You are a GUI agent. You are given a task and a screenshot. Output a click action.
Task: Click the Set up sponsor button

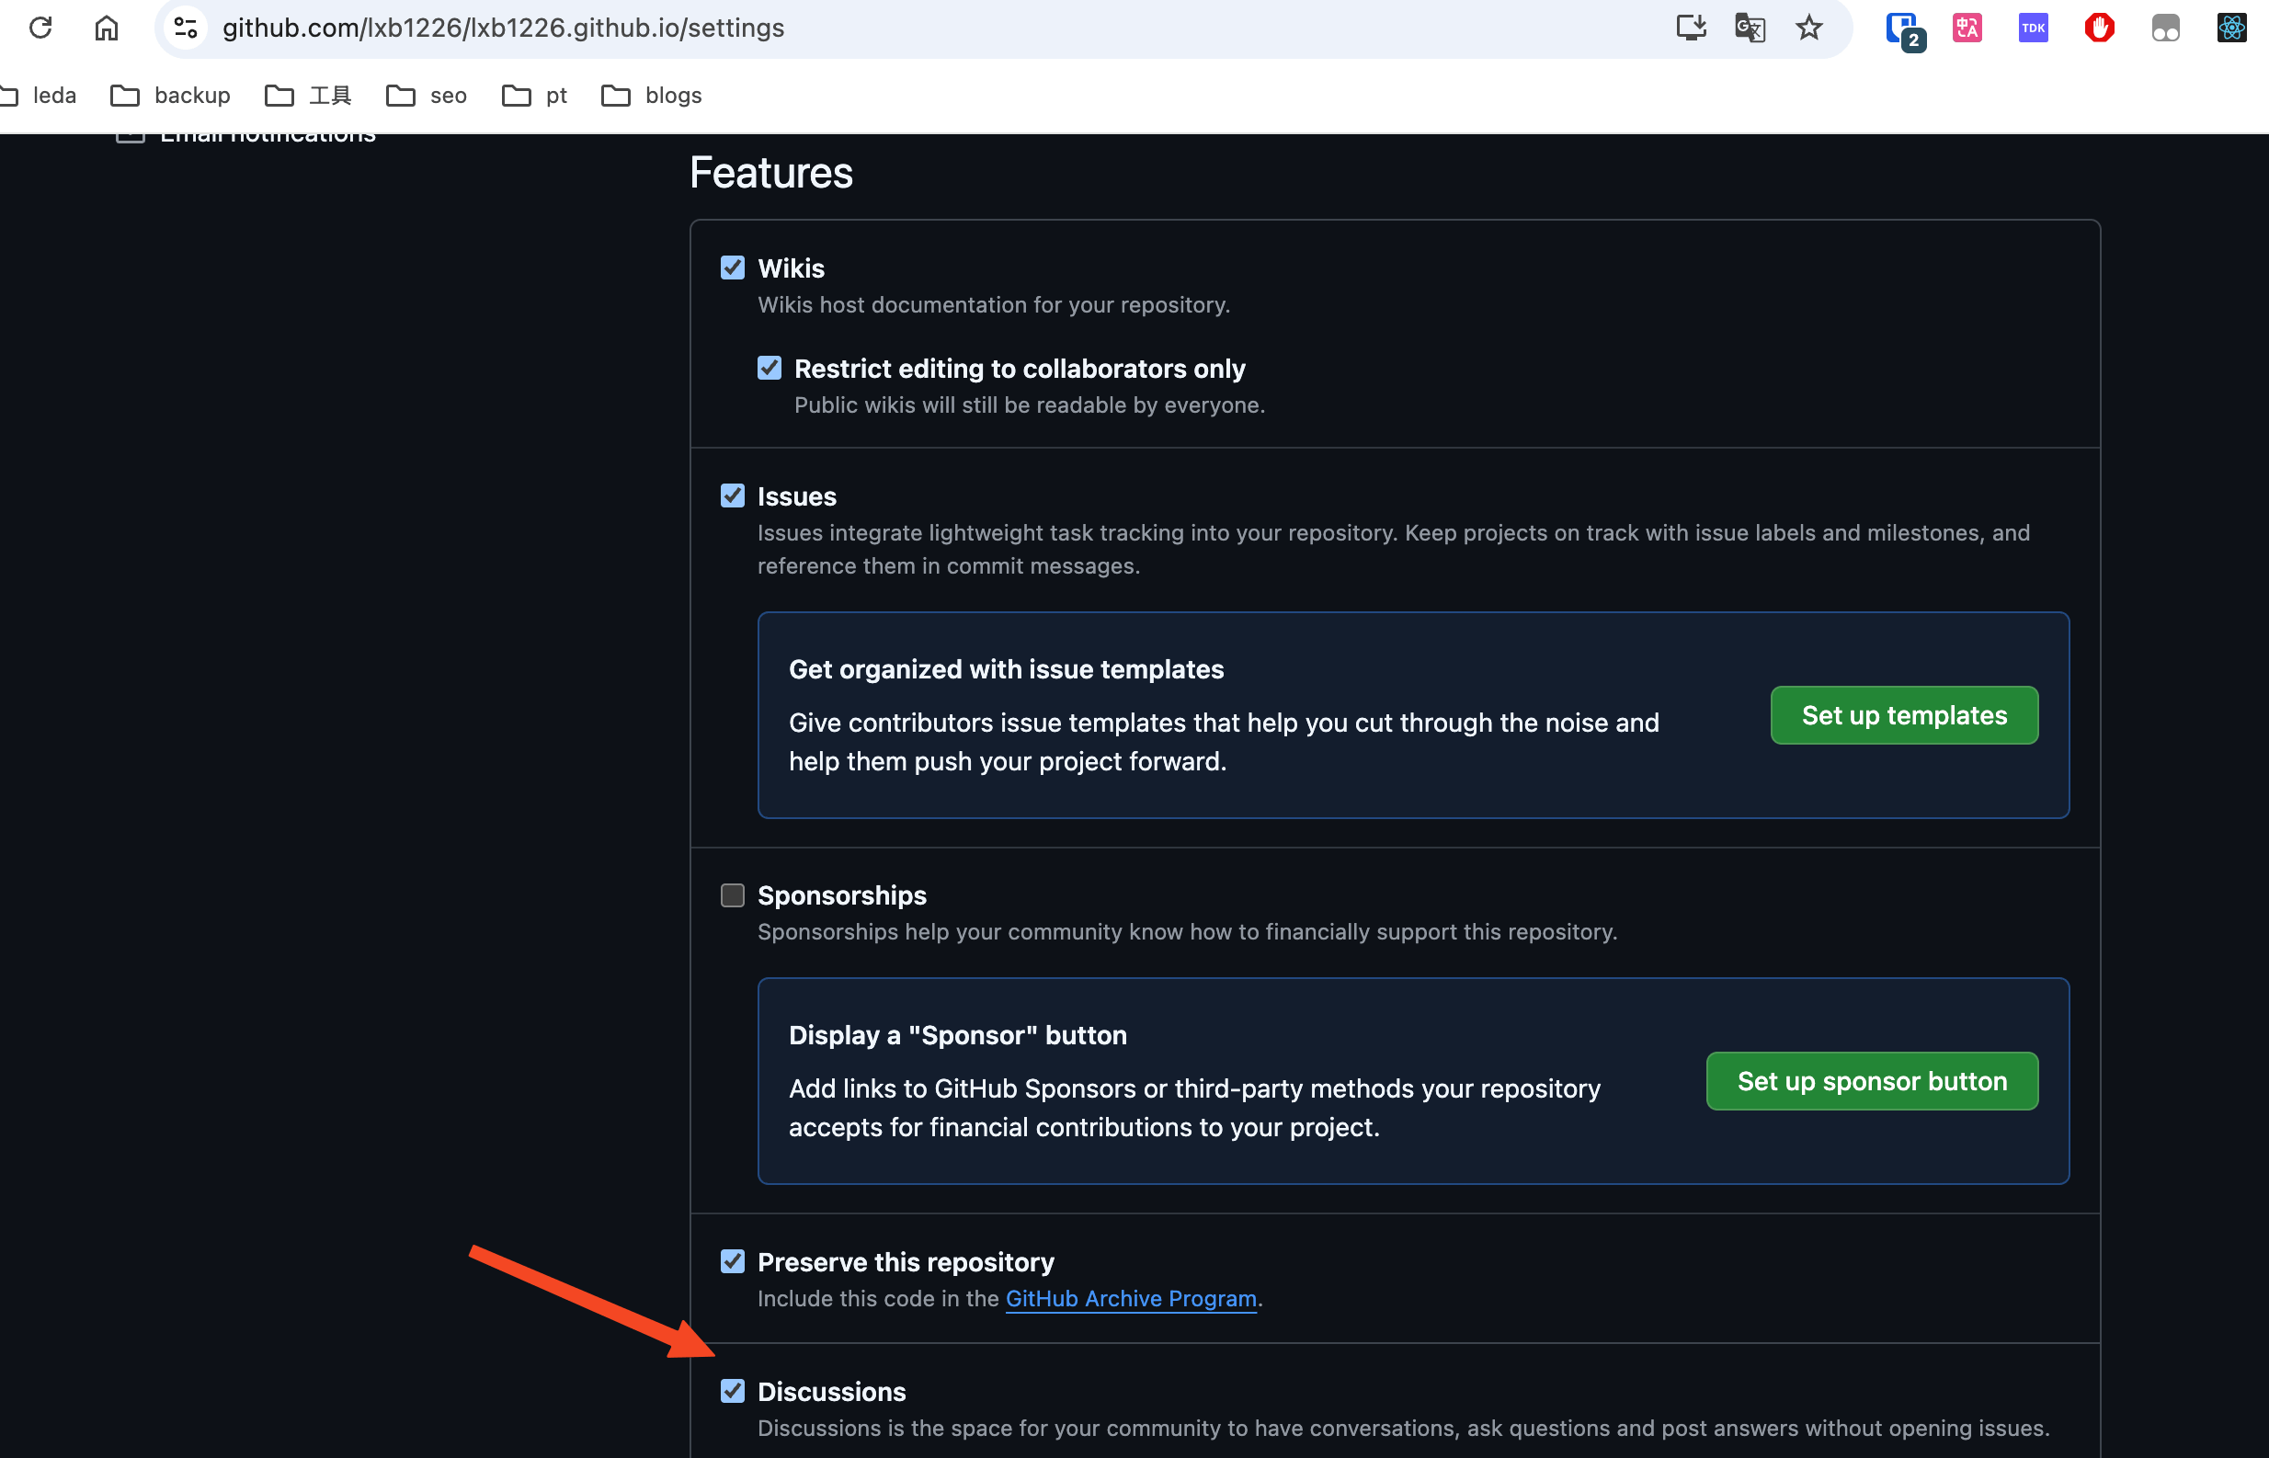1872,1081
